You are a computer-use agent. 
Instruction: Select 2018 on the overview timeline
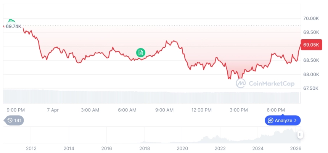click(x=144, y=148)
